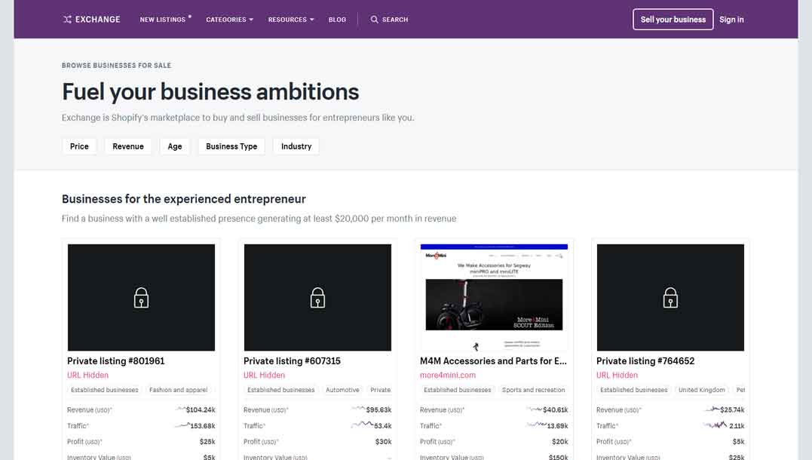Select the Sports and recreation tag

(x=533, y=390)
